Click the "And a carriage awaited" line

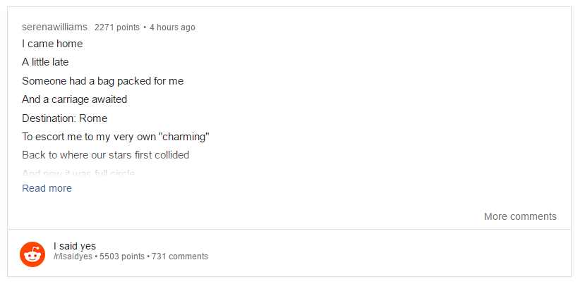pyautogui.click(x=74, y=99)
